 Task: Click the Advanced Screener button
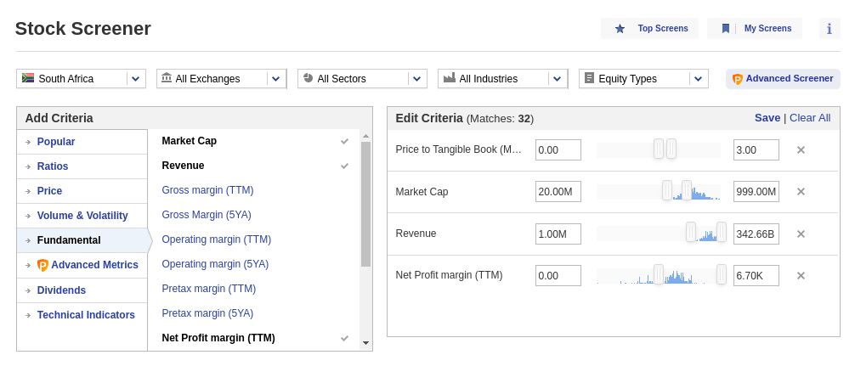pos(783,79)
